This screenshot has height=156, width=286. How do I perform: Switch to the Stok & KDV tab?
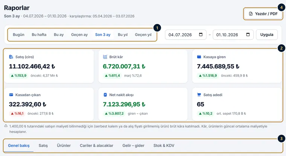point(164,145)
